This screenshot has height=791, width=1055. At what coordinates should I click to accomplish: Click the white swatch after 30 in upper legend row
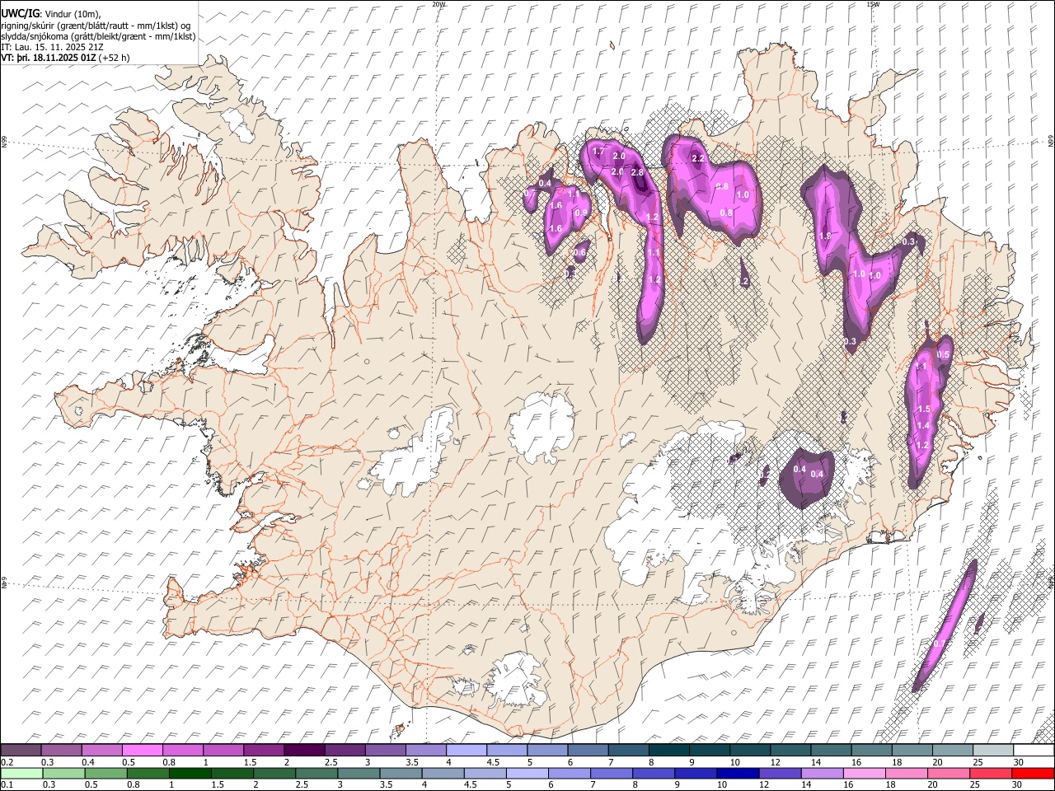coord(1034,750)
